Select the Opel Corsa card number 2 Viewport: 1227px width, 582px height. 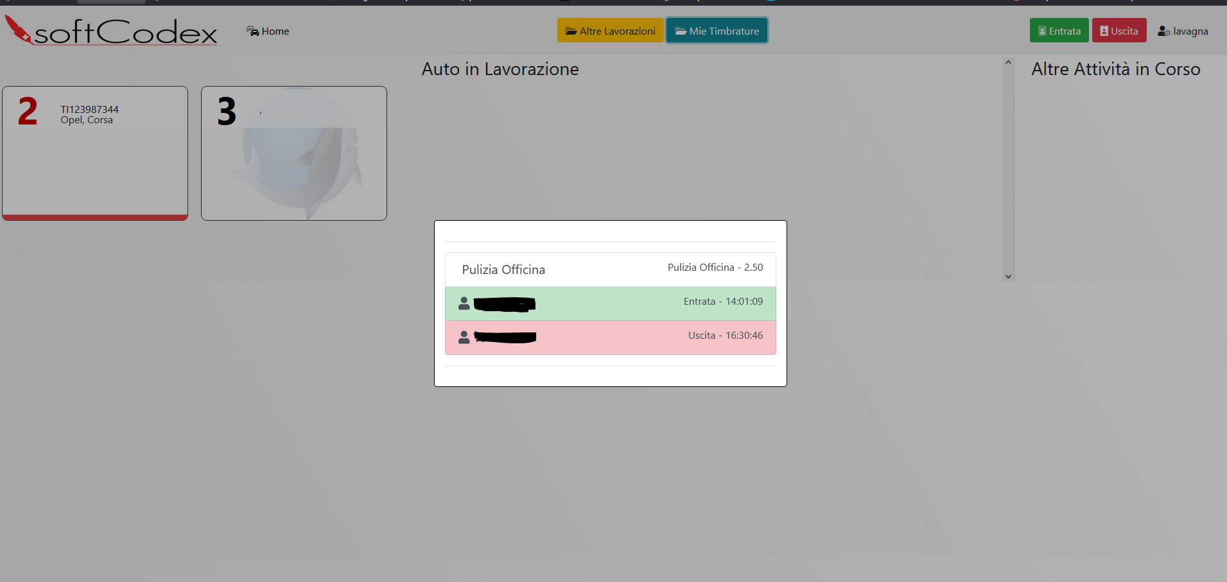click(x=95, y=153)
